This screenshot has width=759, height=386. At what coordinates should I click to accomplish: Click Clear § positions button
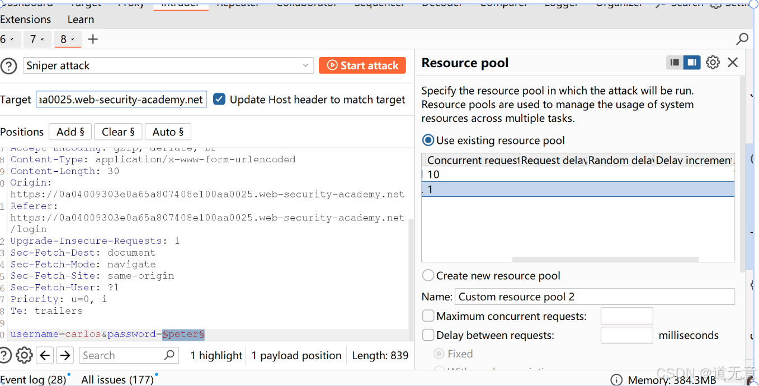click(x=118, y=132)
